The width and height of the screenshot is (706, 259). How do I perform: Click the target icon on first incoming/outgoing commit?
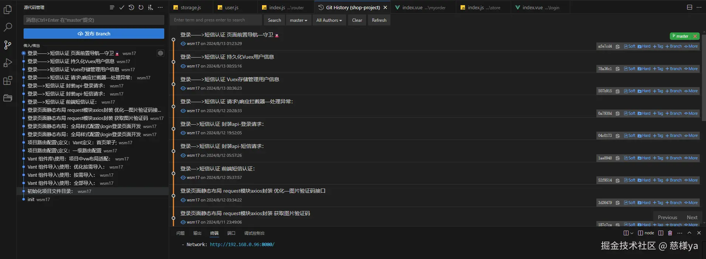point(161,53)
